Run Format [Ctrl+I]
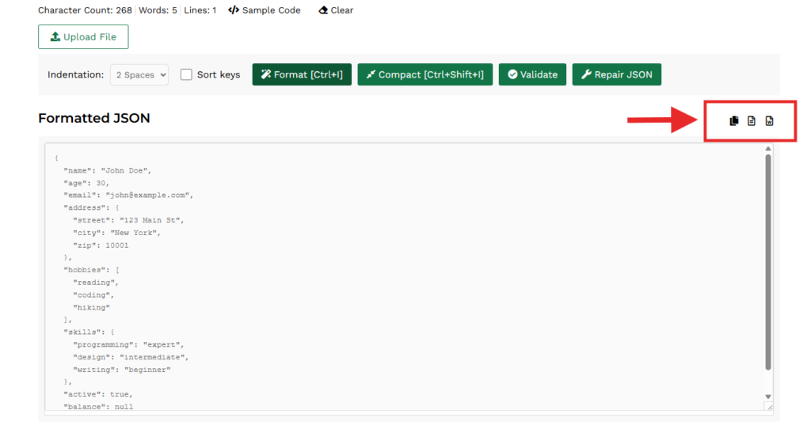 coord(302,74)
